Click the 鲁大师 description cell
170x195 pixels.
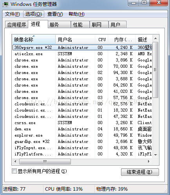coord(145,141)
